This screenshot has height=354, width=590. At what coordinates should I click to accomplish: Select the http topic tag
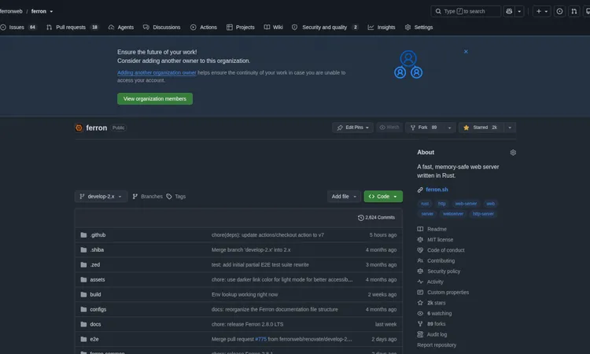point(442,204)
